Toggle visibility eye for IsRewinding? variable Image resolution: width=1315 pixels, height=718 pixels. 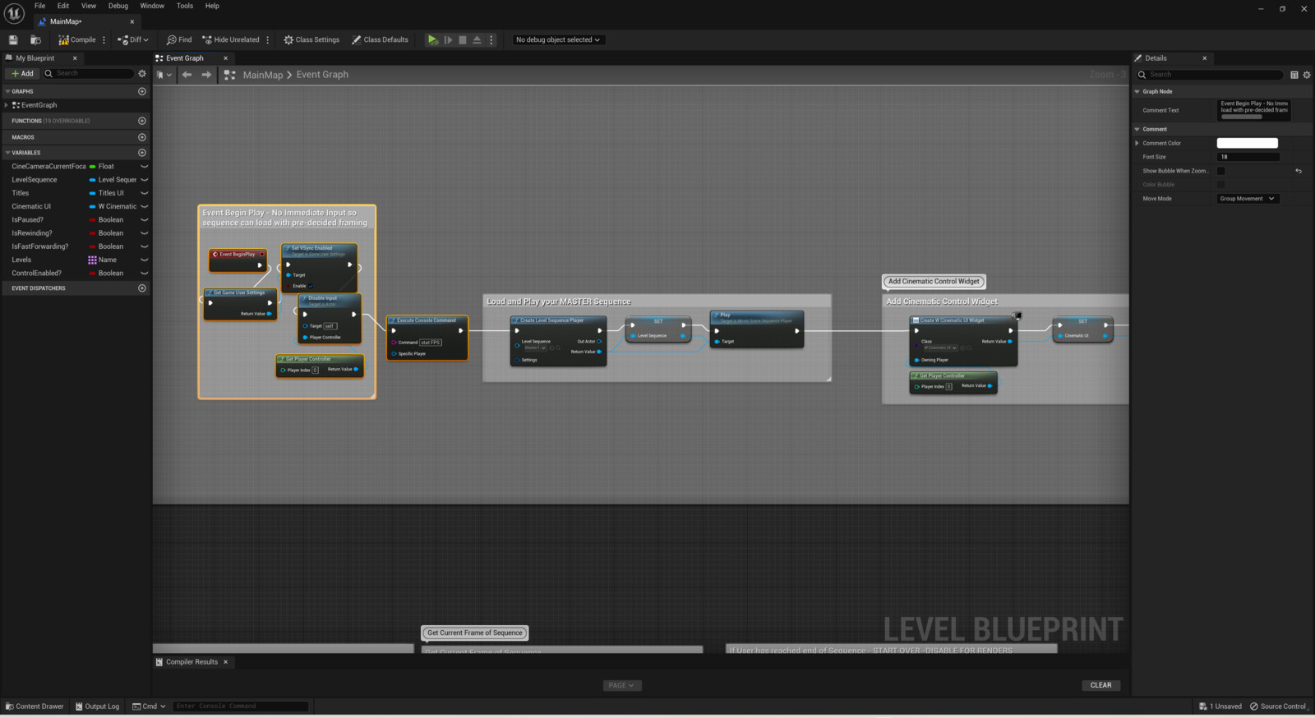pyautogui.click(x=144, y=233)
